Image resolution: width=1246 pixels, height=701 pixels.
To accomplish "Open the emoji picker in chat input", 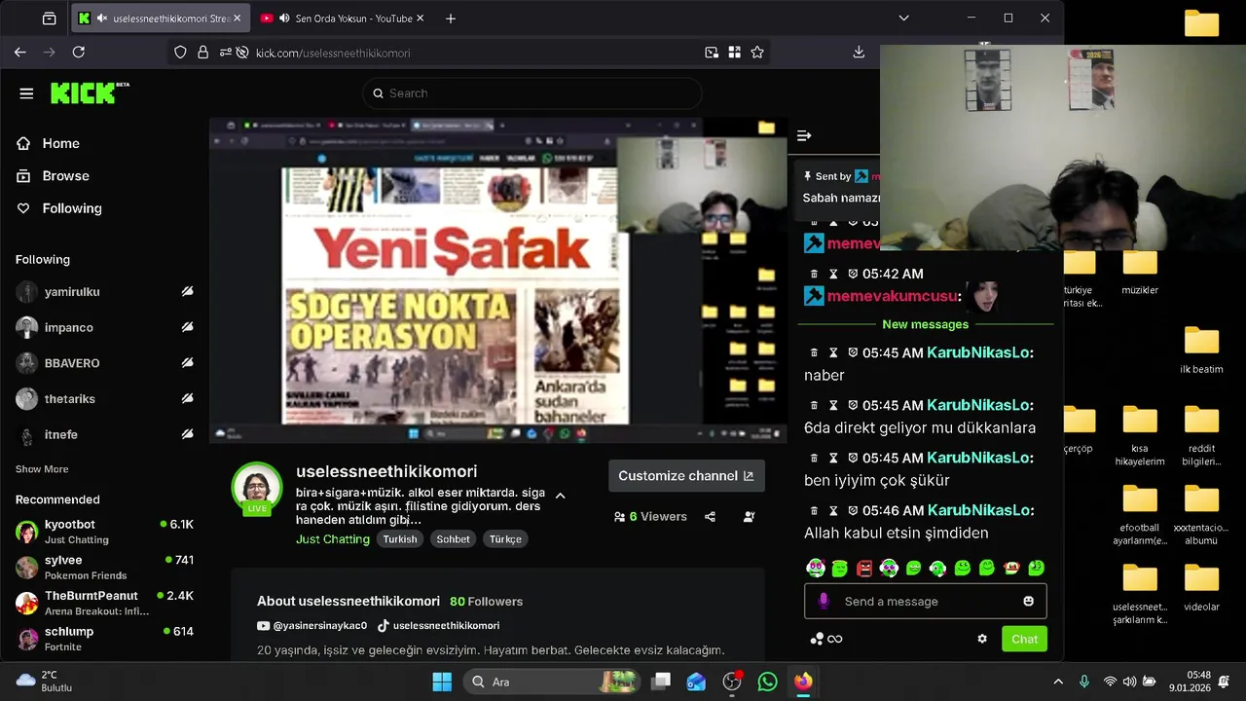I will [1028, 602].
